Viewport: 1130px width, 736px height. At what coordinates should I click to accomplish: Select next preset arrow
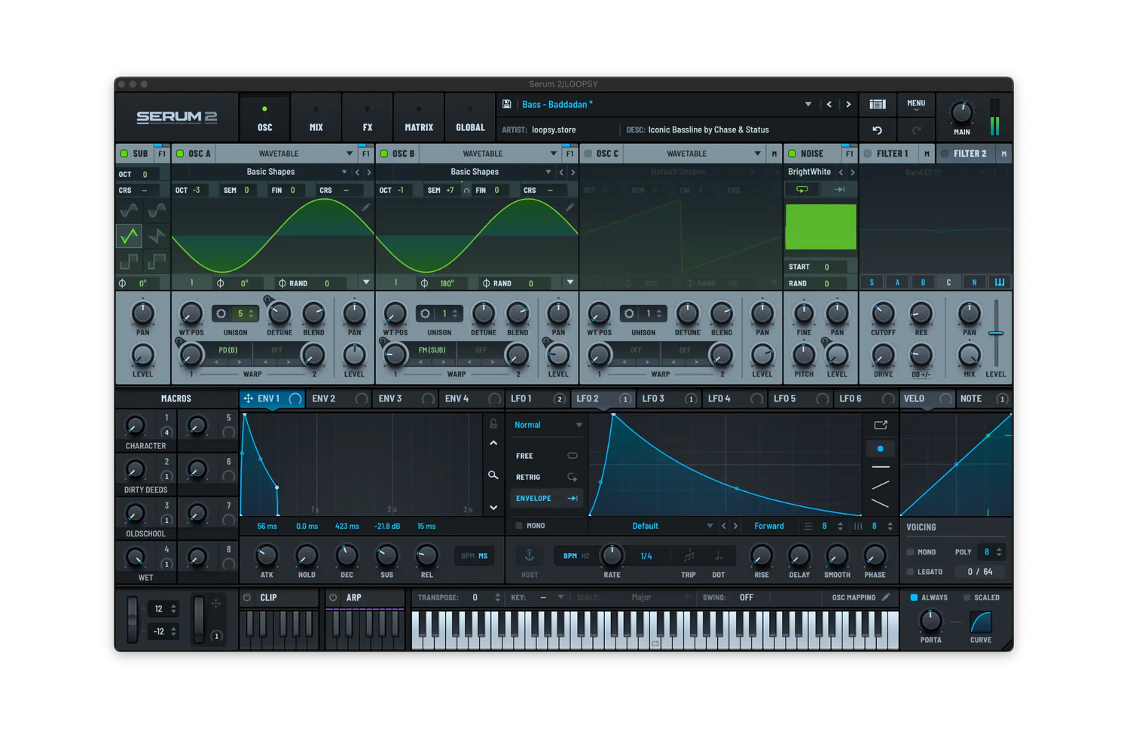[848, 105]
